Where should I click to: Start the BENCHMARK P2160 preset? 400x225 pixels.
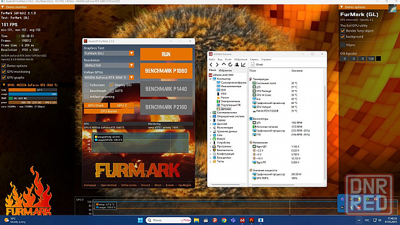[166, 107]
